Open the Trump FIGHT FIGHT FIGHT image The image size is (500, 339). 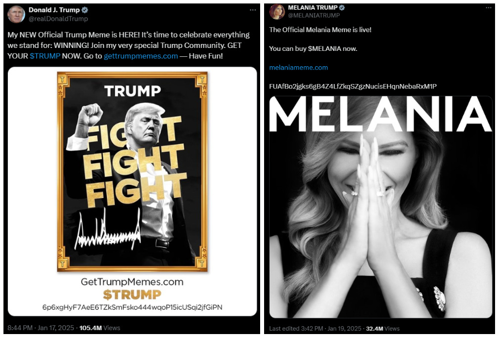133,191
